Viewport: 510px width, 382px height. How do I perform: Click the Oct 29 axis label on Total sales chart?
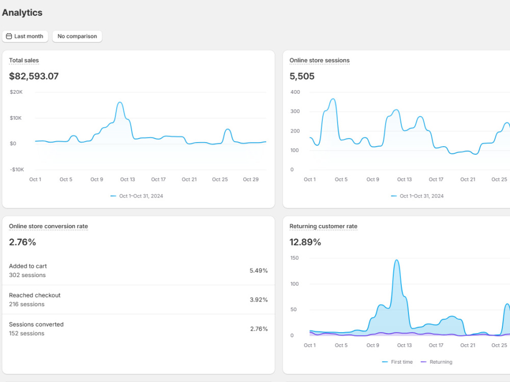(x=251, y=180)
